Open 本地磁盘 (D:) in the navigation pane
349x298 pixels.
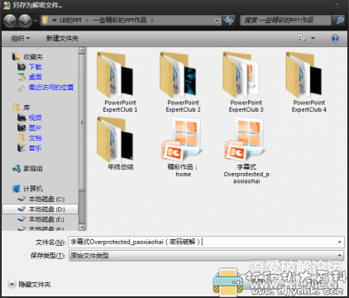coord(46,209)
